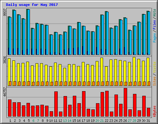
Task: Select the red KBytes bar for day 23
Action: [111, 114]
